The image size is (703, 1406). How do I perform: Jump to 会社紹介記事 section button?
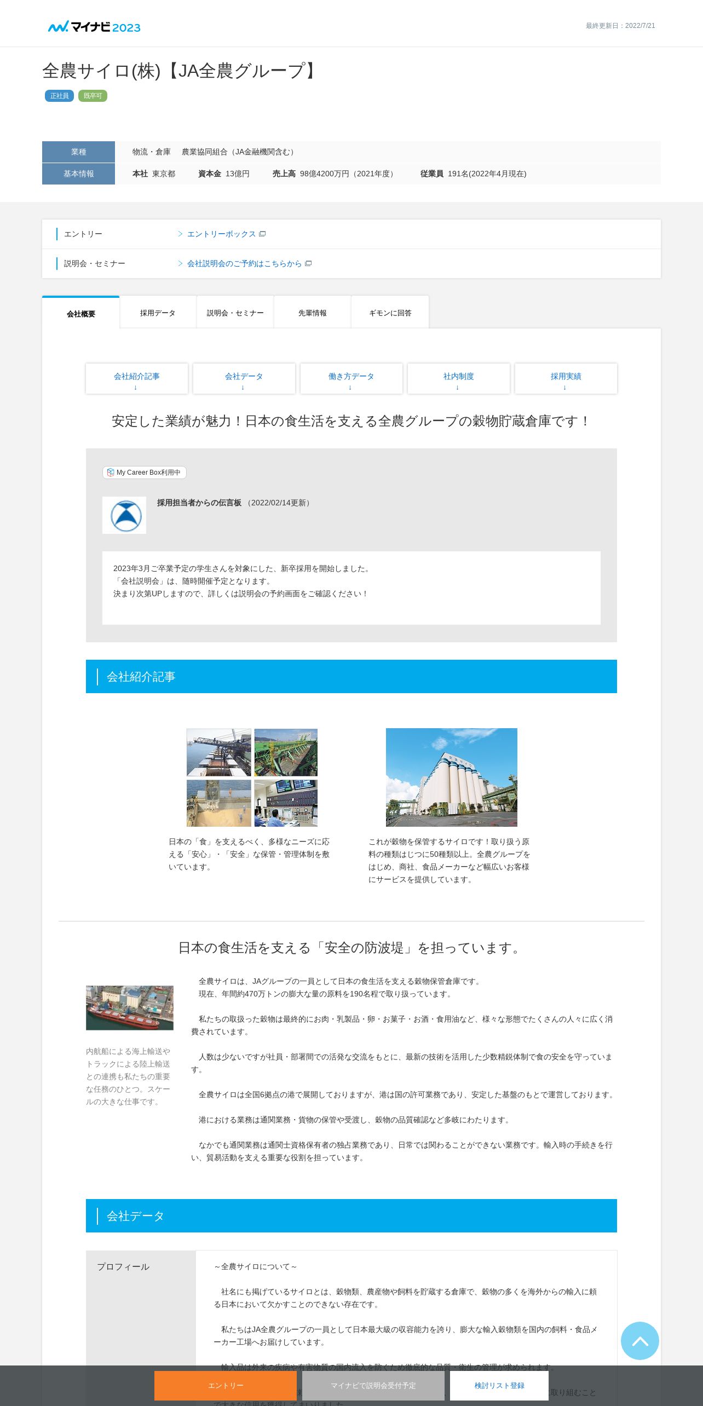[x=137, y=378]
